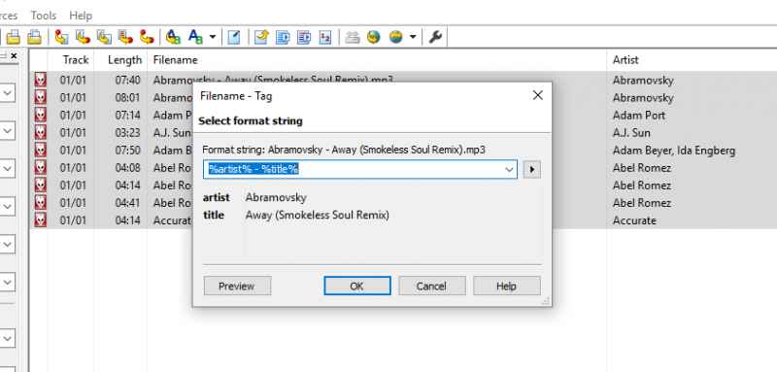Click the Preview button

[x=237, y=286]
